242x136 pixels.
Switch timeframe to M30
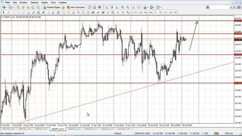(151, 12)
